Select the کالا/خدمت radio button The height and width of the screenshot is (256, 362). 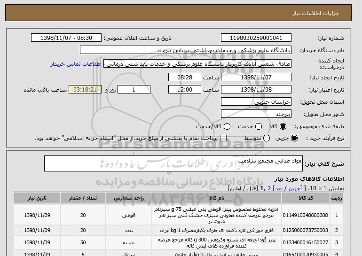click(x=227, y=126)
